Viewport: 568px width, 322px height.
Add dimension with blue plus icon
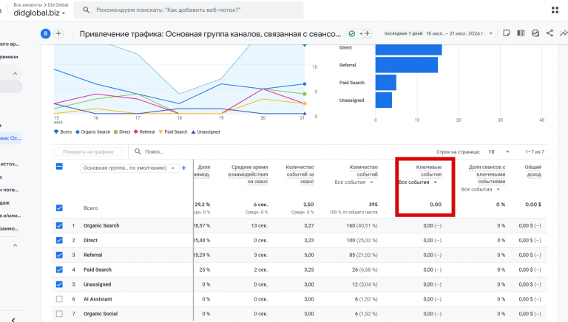pyautogui.click(x=184, y=168)
